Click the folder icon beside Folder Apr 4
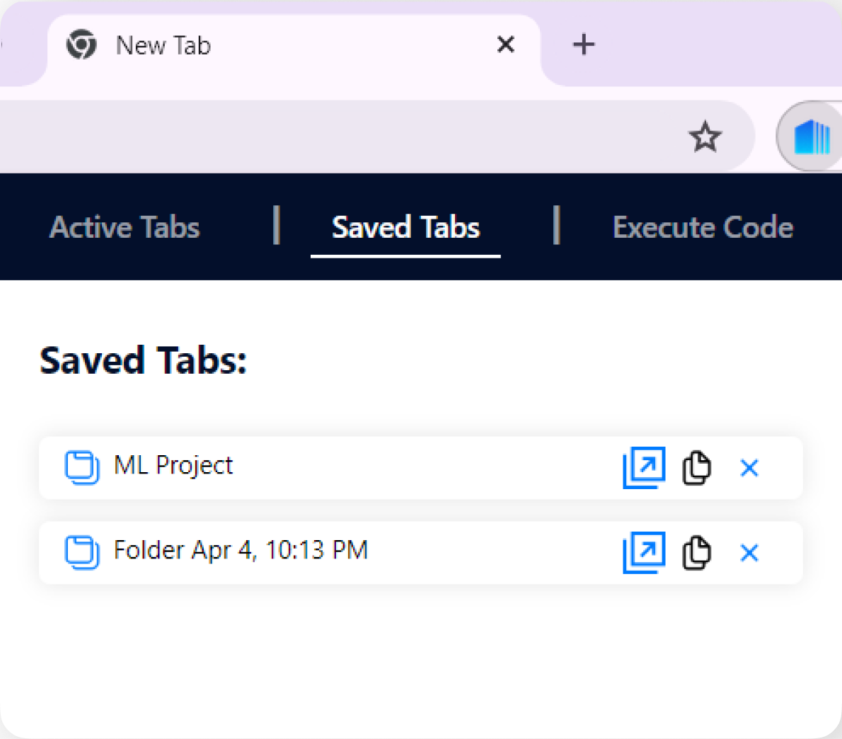Viewport: 842px width, 739px height. click(82, 552)
